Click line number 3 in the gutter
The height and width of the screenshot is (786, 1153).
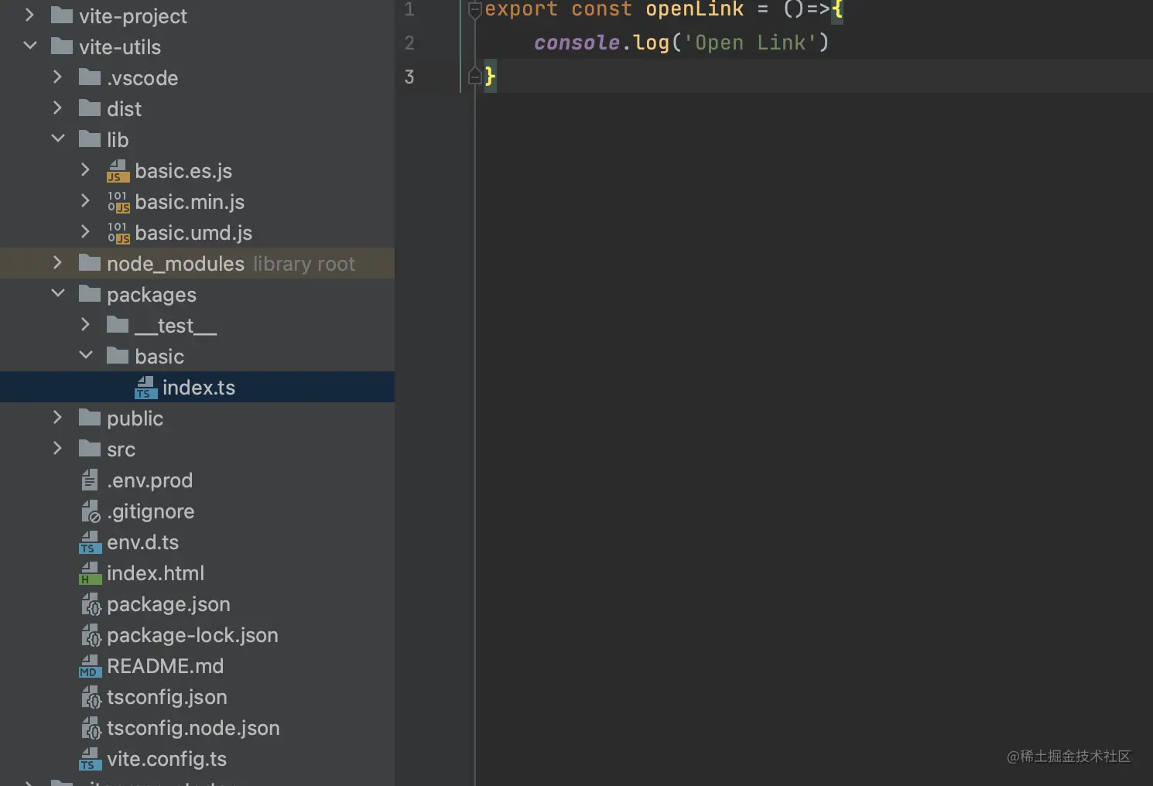[409, 77]
